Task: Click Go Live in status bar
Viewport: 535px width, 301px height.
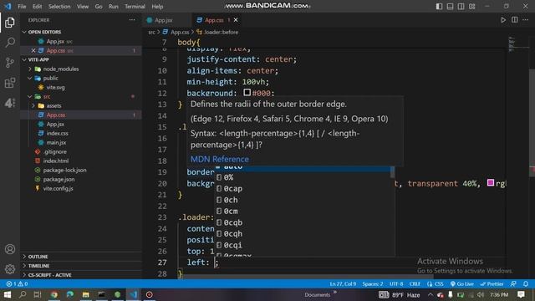Action: pos(462,284)
